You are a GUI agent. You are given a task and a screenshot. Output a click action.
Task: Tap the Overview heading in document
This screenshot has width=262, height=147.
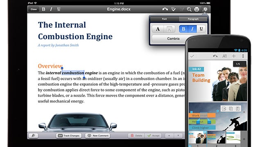click(50, 66)
